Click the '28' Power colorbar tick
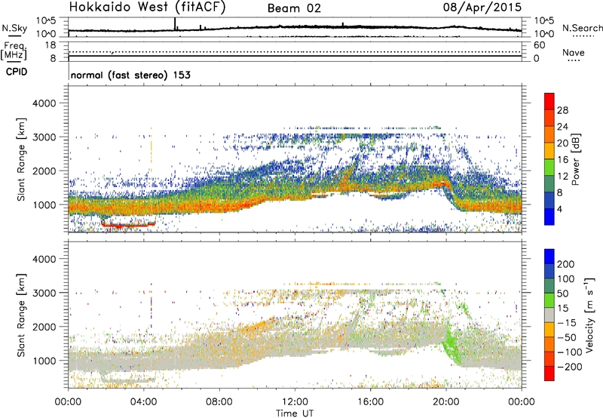The image size is (603, 418). [x=562, y=110]
